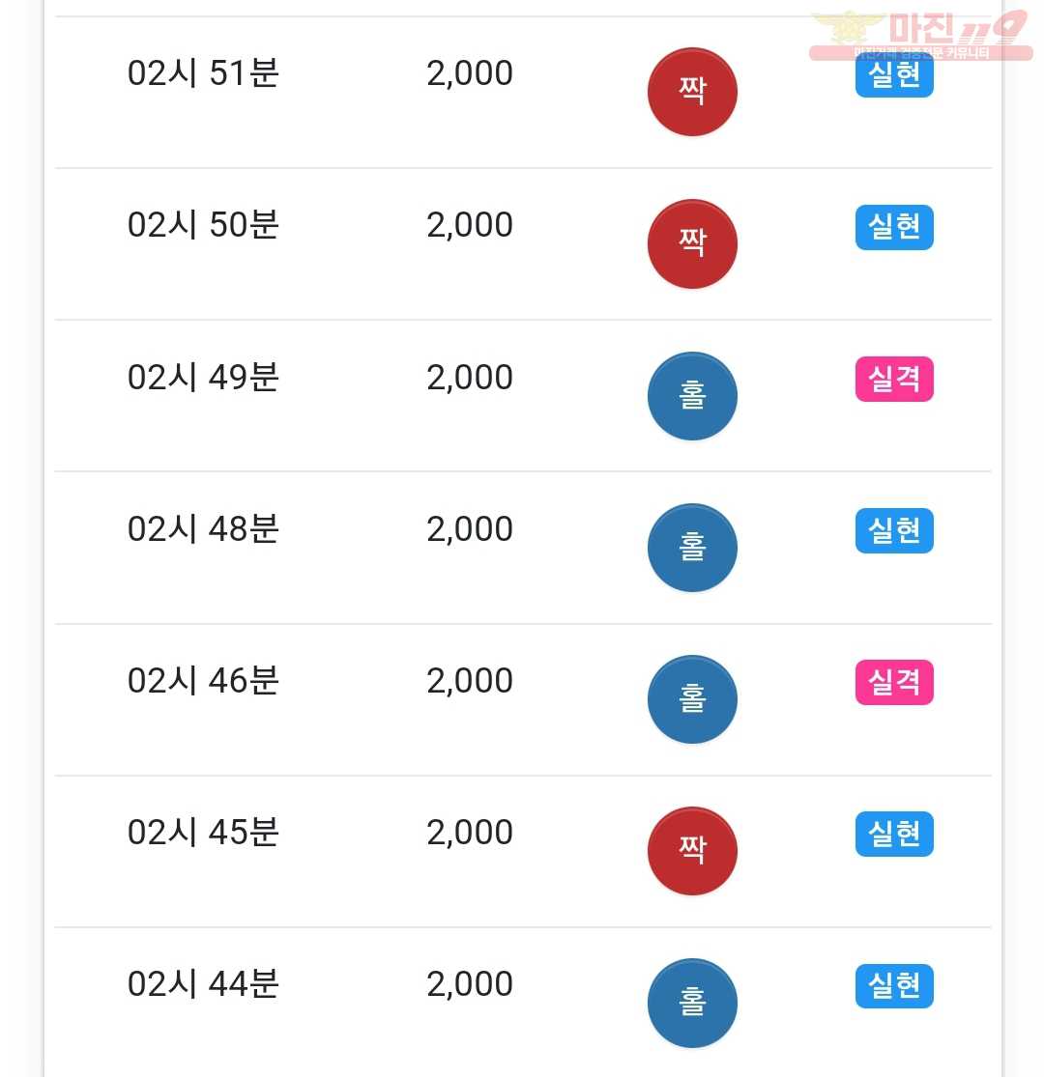Click the blue 홀 circle in 02시 44분 row

coord(692,1002)
